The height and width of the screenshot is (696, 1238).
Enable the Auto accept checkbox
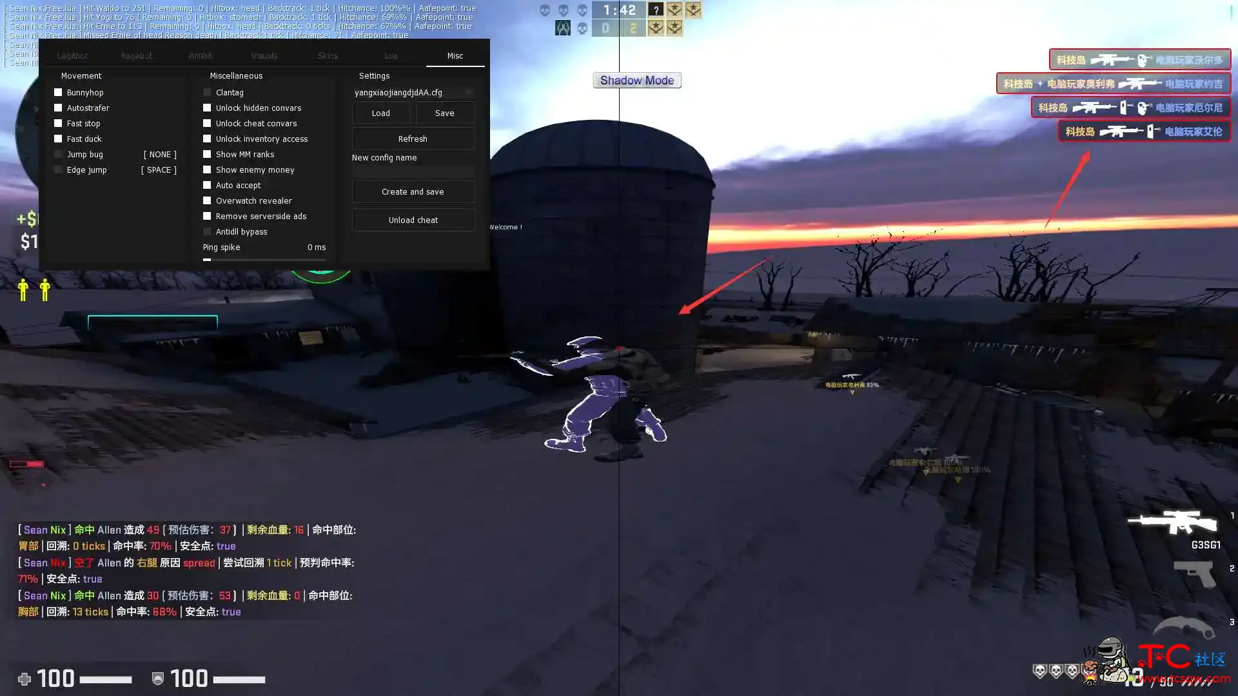206,184
